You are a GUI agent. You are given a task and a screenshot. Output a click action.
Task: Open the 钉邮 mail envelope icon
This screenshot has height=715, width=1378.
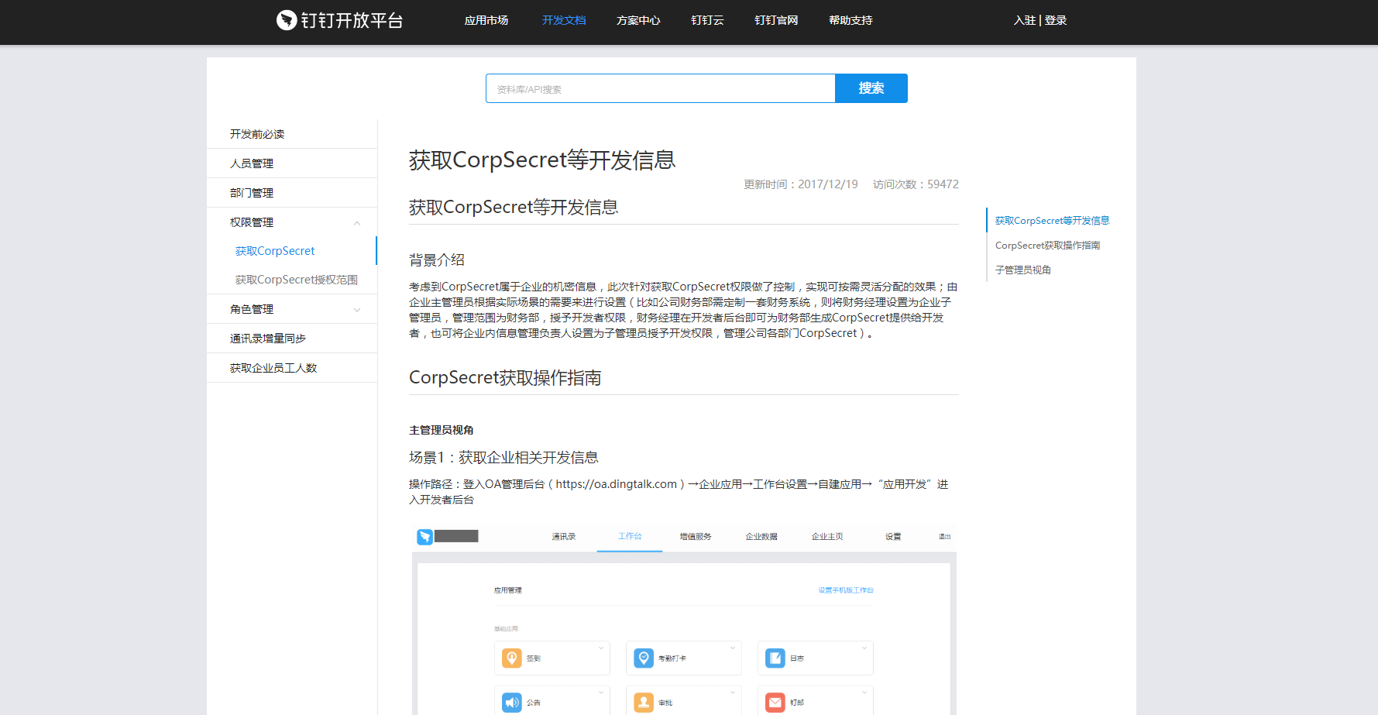coord(775,702)
